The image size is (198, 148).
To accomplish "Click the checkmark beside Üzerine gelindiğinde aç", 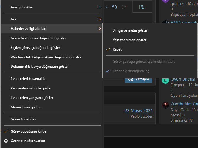I will coord(108,71).
